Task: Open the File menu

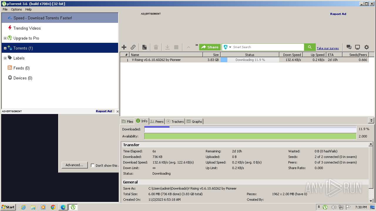Action: click(x=5, y=9)
